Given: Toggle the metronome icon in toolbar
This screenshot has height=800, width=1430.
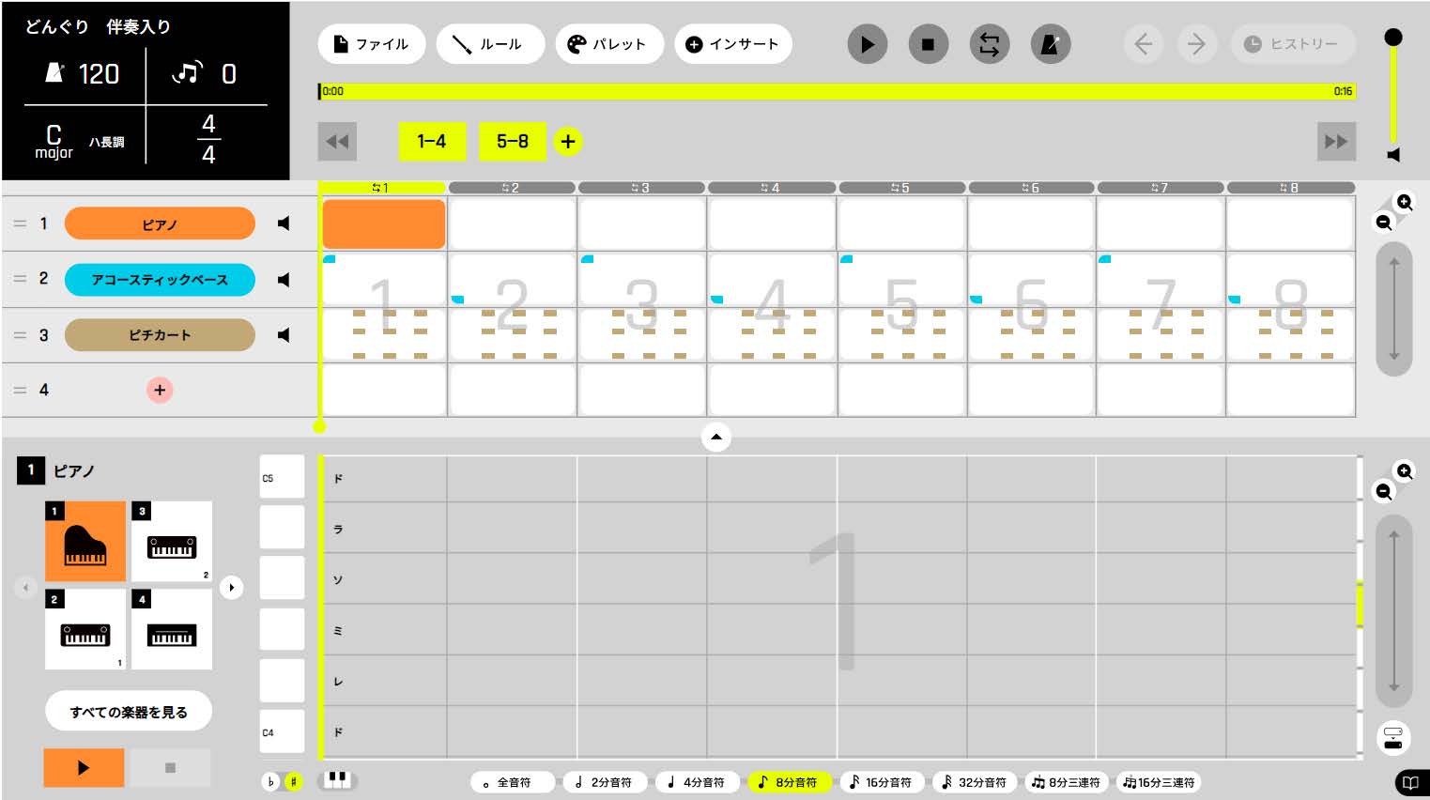Looking at the screenshot, I should (1050, 44).
